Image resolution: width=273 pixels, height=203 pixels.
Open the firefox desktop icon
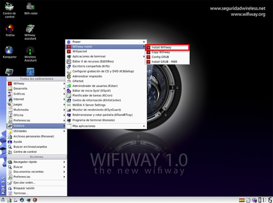tap(10, 30)
